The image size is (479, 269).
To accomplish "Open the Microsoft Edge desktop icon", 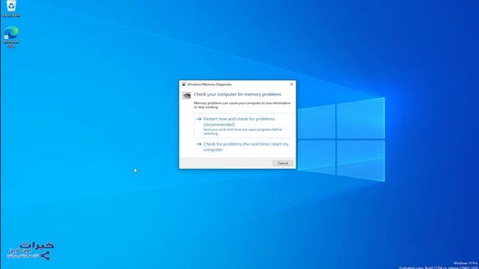I will (x=11, y=37).
